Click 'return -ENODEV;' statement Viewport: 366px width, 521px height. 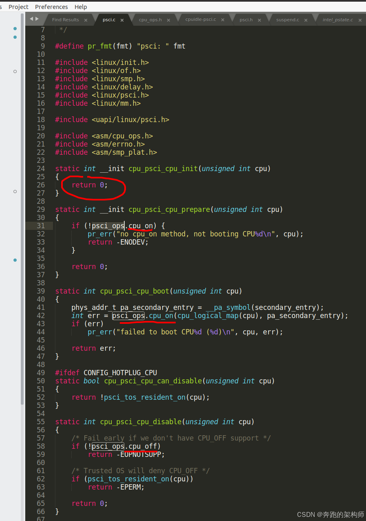coord(118,242)
